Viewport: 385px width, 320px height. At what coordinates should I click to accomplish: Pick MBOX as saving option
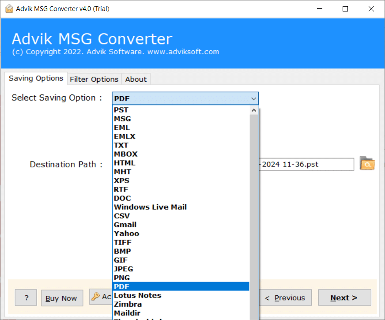[x=181, y=154]
